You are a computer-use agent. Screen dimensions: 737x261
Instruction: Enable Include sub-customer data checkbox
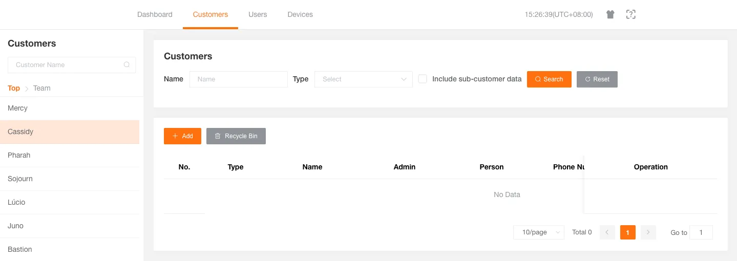point(423,79)
